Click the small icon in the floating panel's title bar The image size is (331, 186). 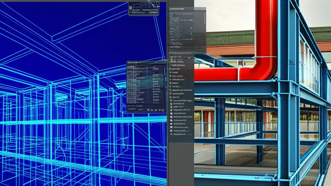129,62
